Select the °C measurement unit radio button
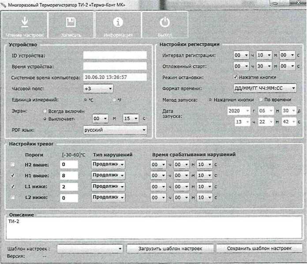The width and height of the screenshot is (307, 264). coord(86,100)
